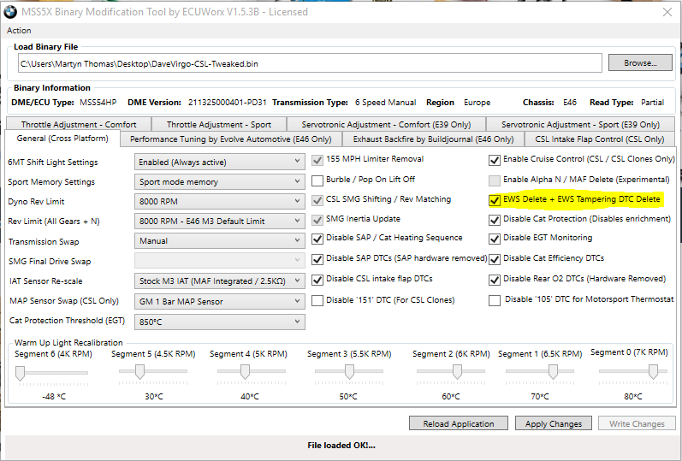Uncheck Disable Rear O2 DTCs (Hardware Removed)
Image resolution: width=682 pixels, height=461 pixels.
click(494, 280)
